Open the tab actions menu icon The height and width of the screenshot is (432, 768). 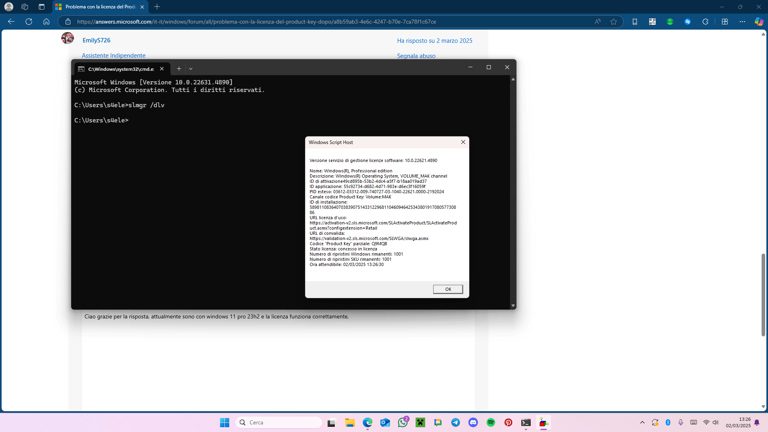(42, 7)
